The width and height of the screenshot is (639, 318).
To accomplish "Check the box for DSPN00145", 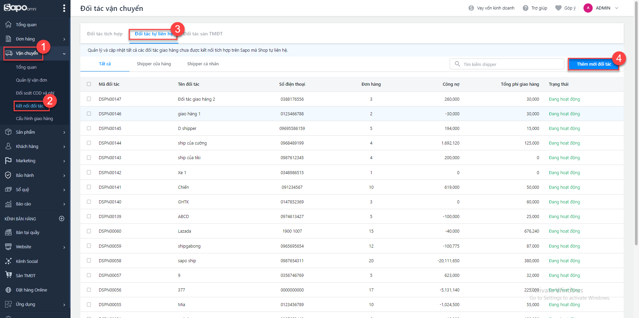I will click(89, 128).
